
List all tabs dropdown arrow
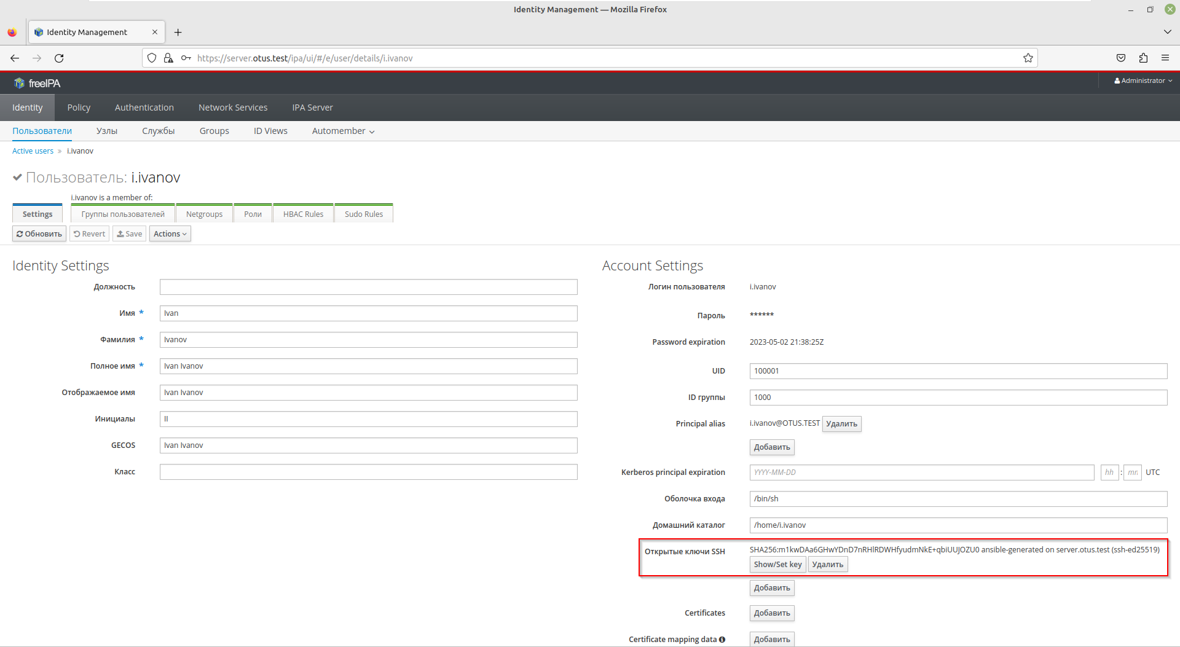click(x=1167, y=32)
